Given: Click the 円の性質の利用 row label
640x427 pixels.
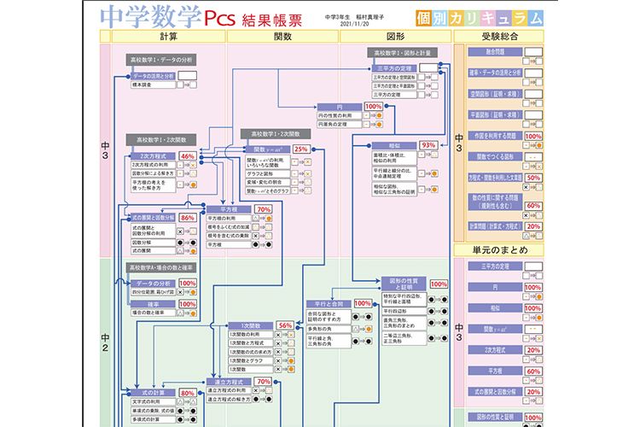Looking at the screenshot, I should pos(340,115).
